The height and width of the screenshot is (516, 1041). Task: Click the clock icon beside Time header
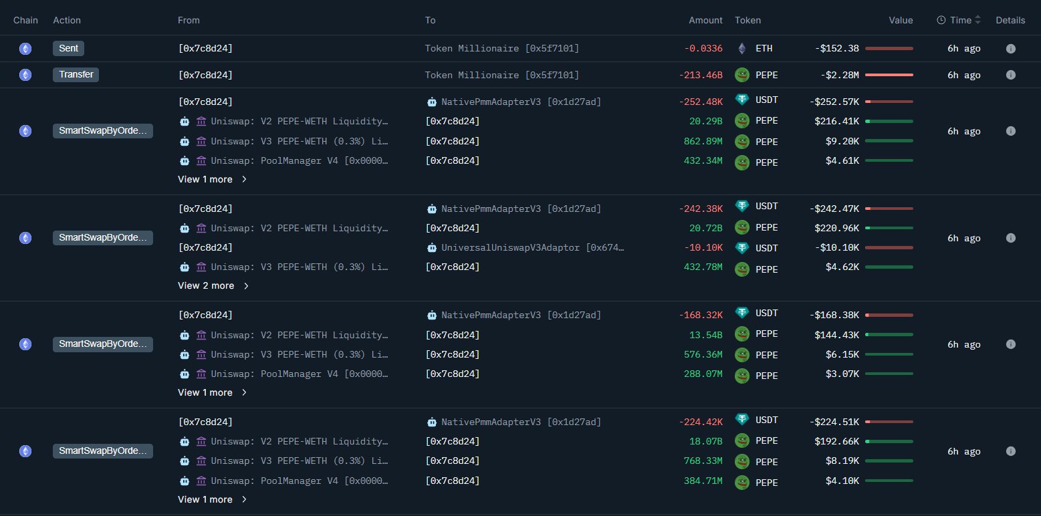[x=941, y=20]
